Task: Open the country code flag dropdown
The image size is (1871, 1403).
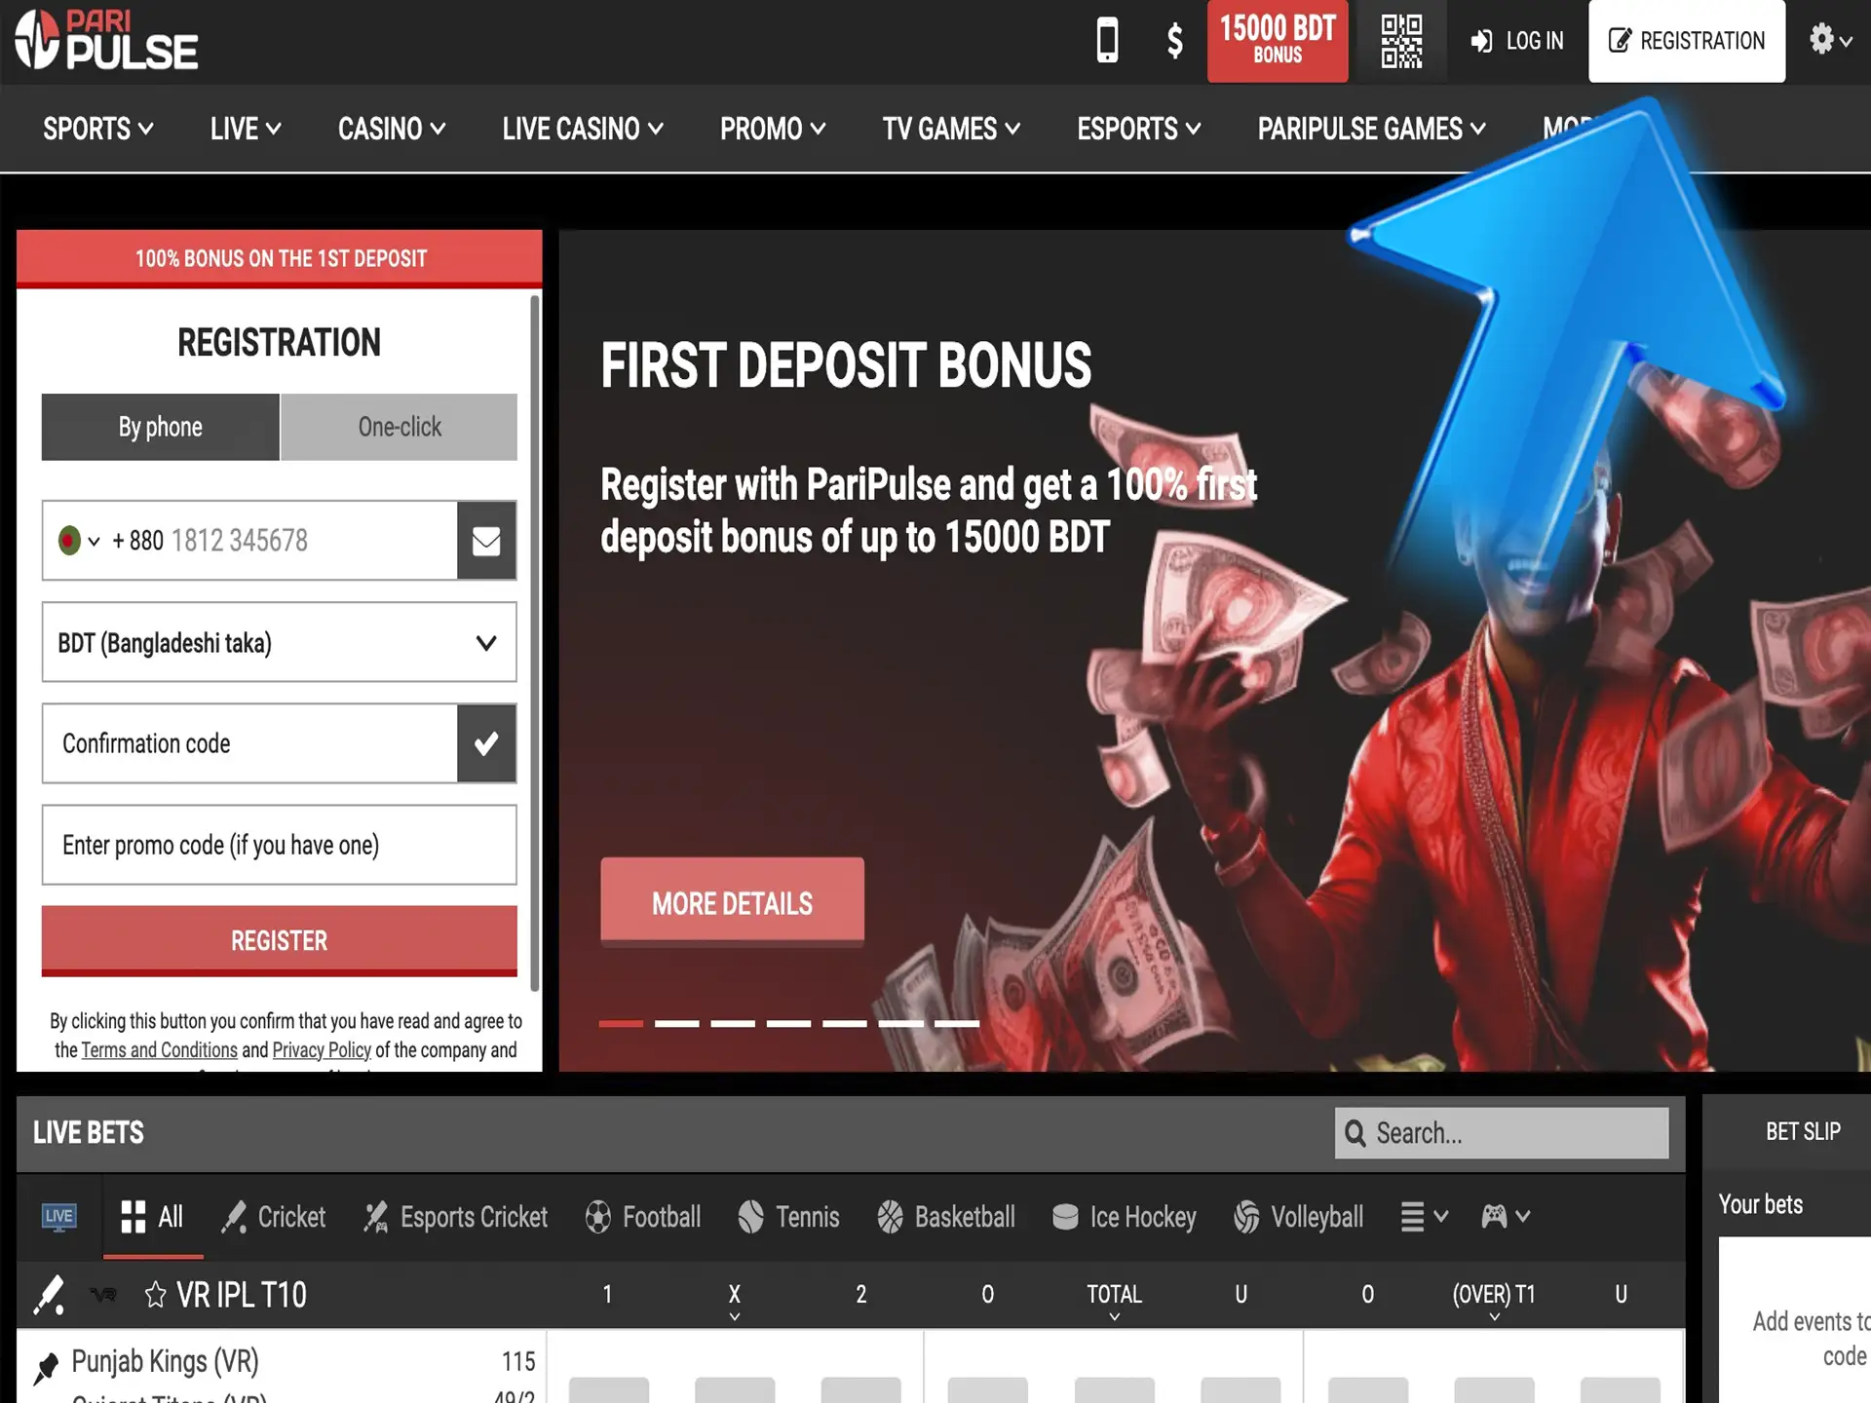Action: click(79, 541)
